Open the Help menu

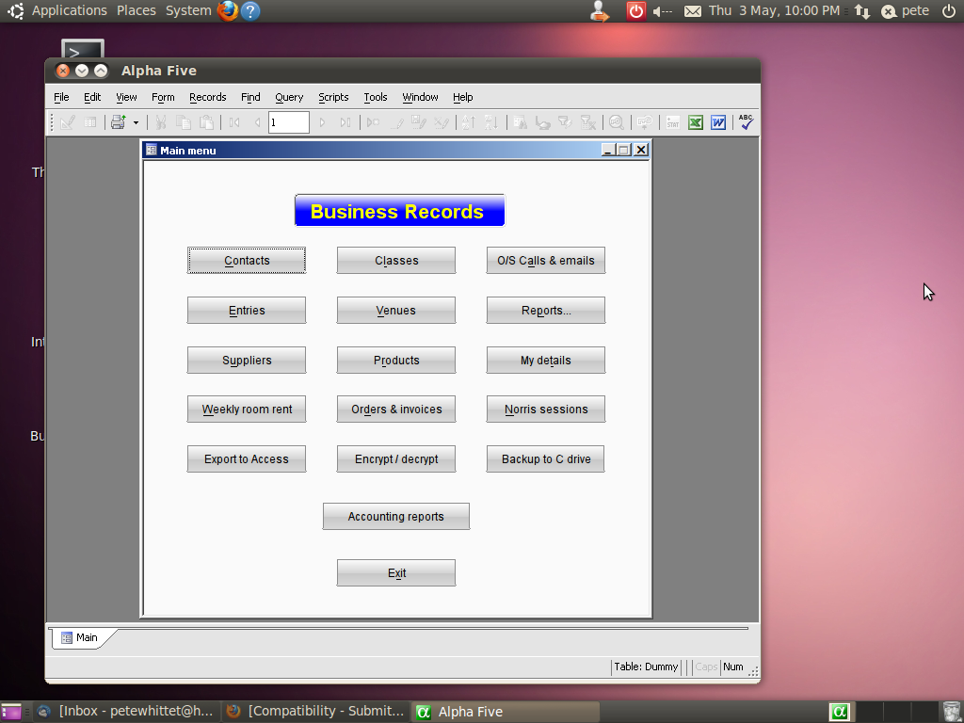click(x=463, y=97)
